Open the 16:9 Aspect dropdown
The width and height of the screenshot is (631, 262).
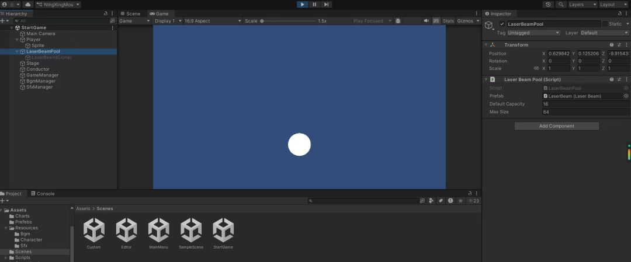[213, 21]
